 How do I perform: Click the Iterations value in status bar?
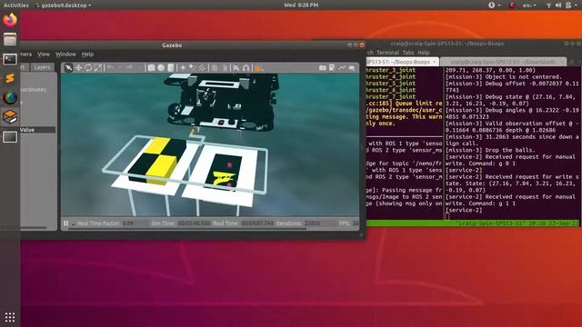[x=312, y=223]
